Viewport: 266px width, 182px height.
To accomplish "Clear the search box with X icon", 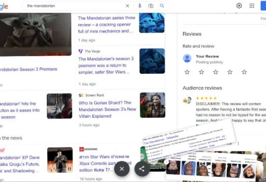I will coord(128,6).
